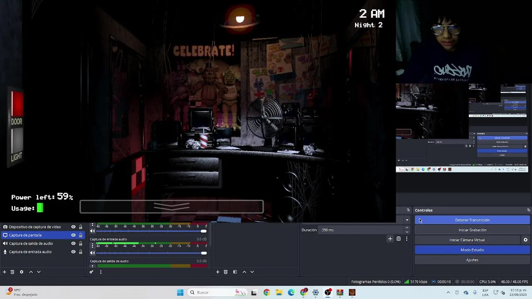
Task: Click the taskbar clock showing 11:10 p. m.
Action: click(518, 292)
